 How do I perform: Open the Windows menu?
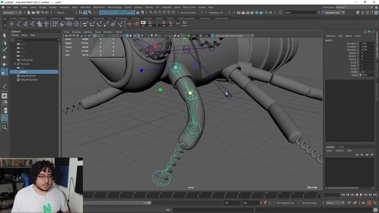64,7
